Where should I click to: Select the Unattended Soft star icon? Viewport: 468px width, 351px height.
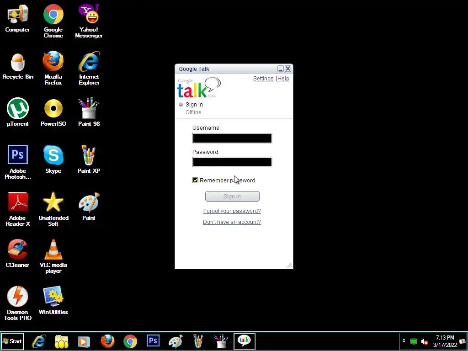click(53, 209)
